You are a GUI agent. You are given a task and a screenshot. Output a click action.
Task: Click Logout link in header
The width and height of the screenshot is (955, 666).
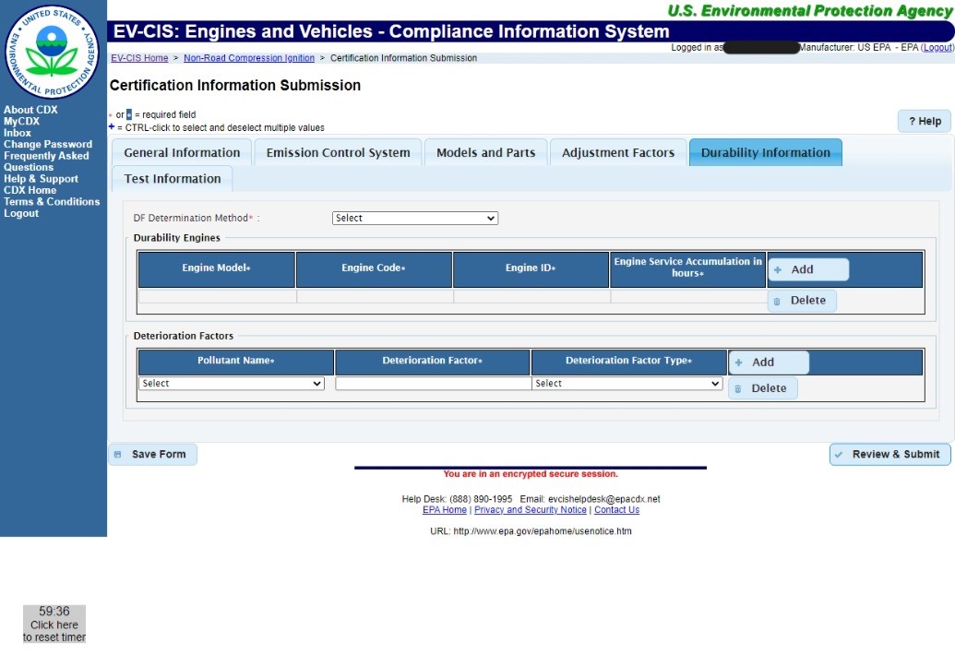point(938,47)
